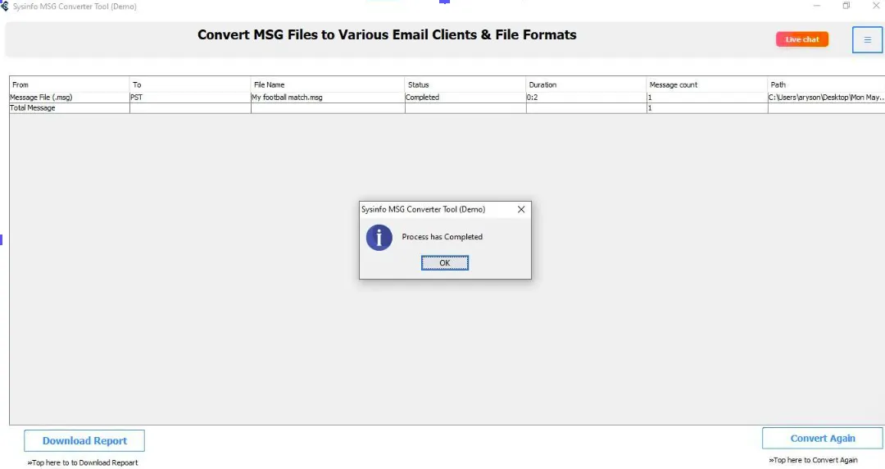Close the Process has Completed dialog
Viewport: 885px width, 469px height.
point(521,209)
